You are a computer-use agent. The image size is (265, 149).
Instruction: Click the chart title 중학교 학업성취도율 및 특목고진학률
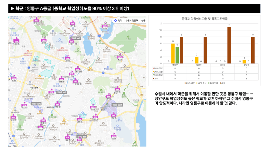click(204, 19)
